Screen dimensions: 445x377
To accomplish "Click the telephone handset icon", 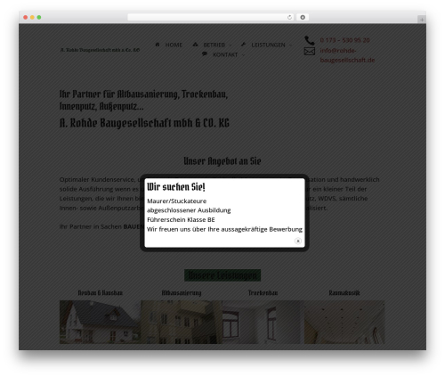I will coord(309,40).
